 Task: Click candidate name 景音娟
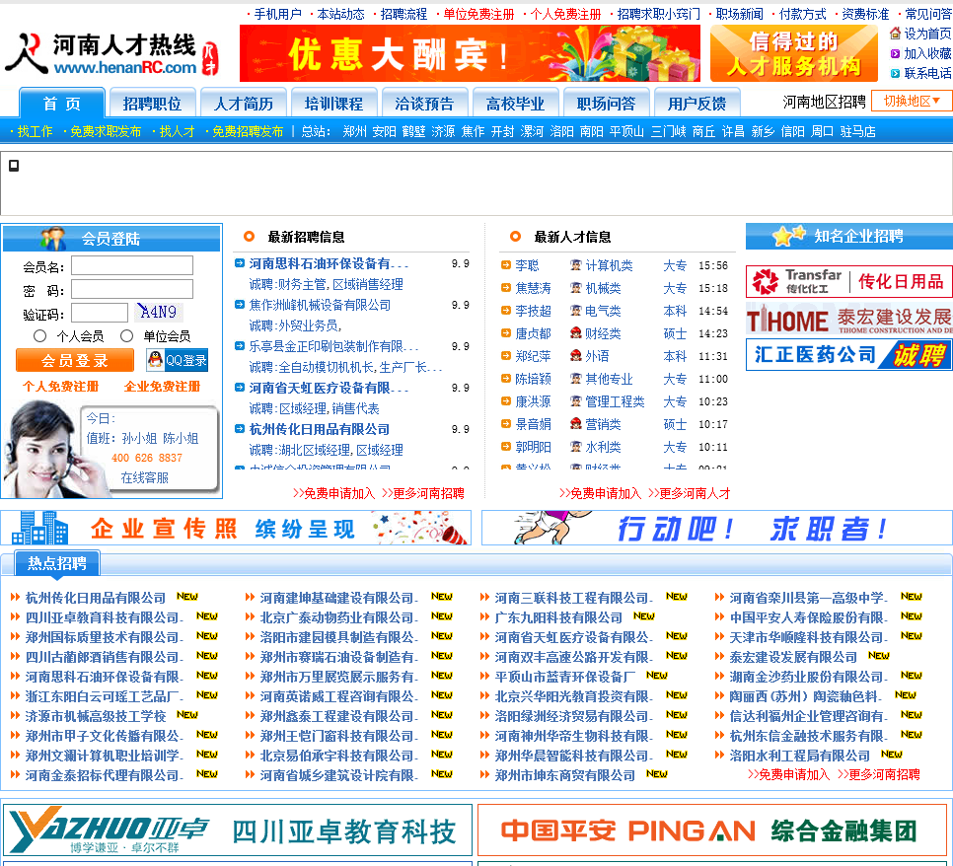533,424
